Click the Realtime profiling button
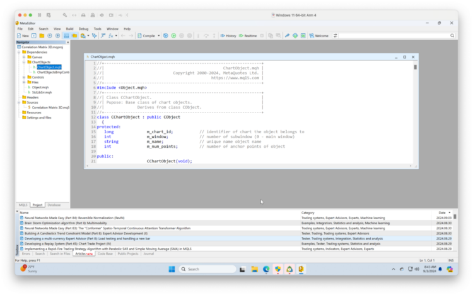Viewport: 473px width, 295px height. (x=248, y=35)
